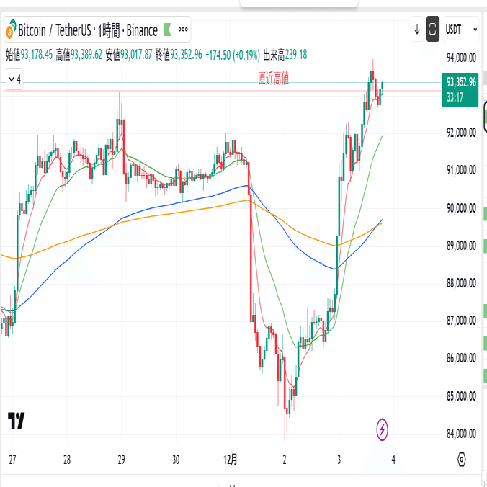Click the green market status flag icon

(167, 30)
